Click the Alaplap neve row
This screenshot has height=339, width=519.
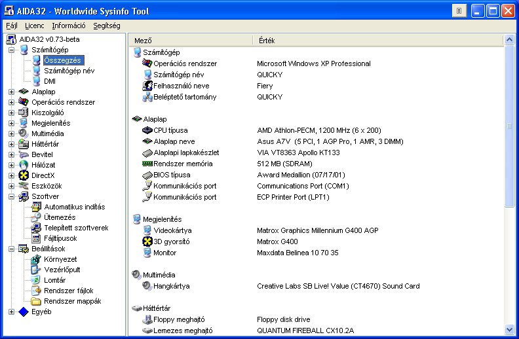316,141
